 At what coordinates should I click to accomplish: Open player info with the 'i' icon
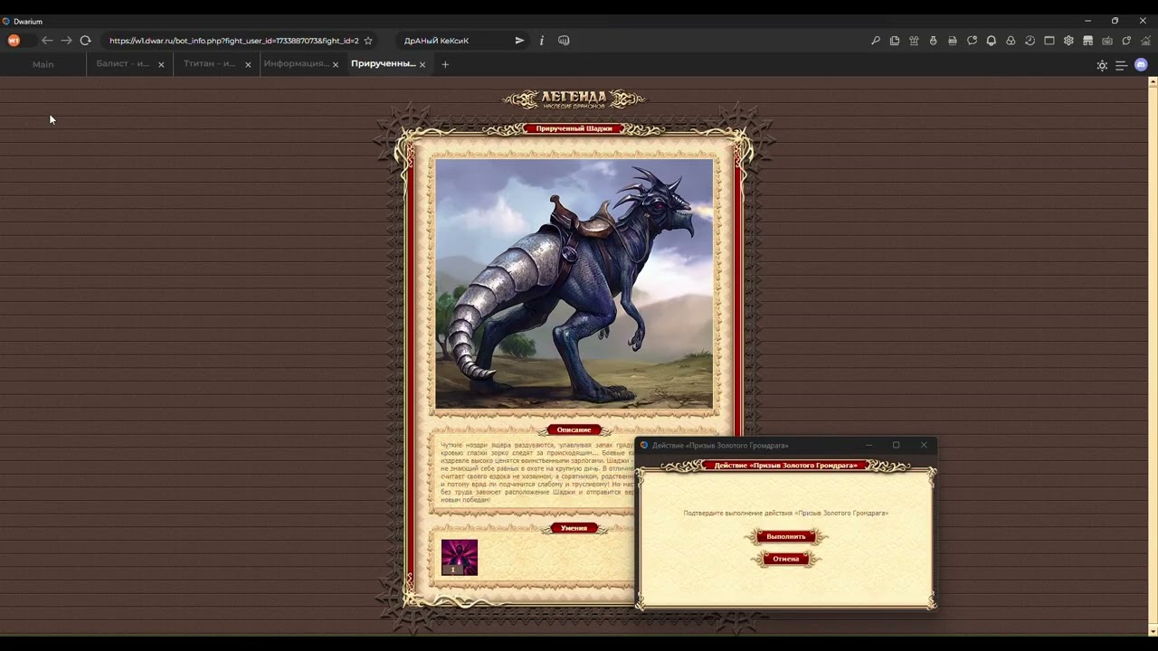(x=541, y=41)
